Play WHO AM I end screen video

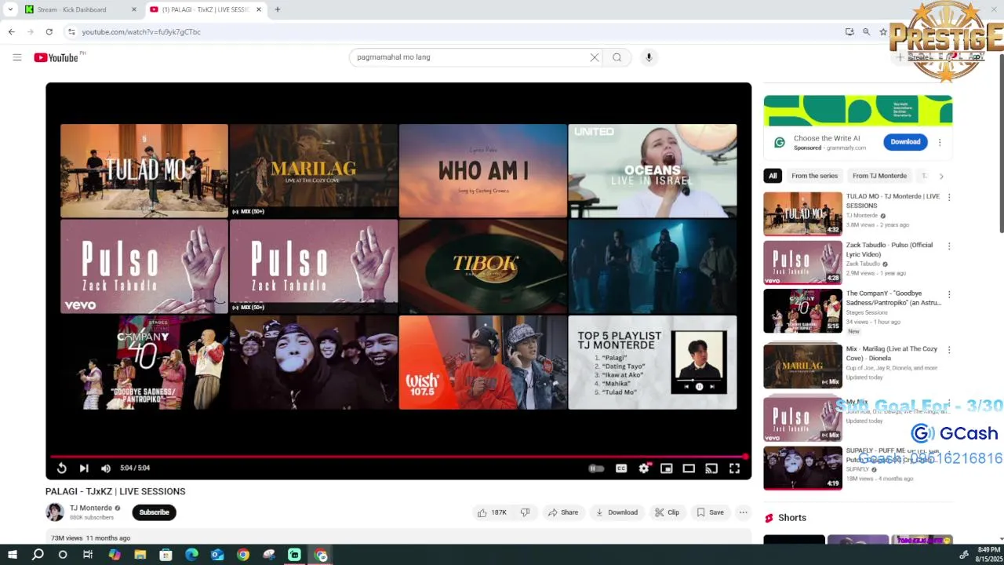pos(482,170)
